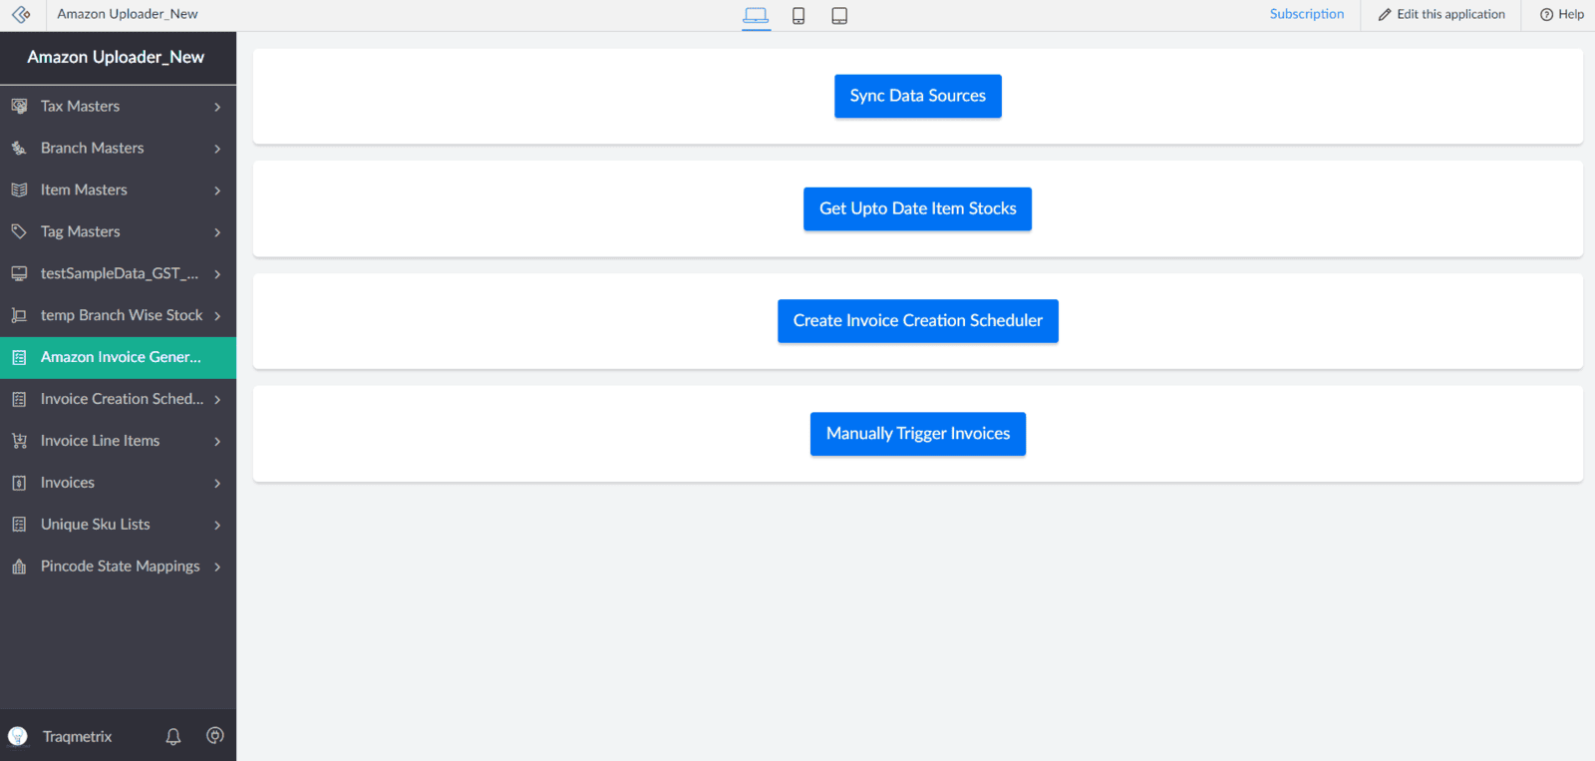Expand Branch Masters chevron
Viewport: 1595px width, 761px height.
coord(217,149)
